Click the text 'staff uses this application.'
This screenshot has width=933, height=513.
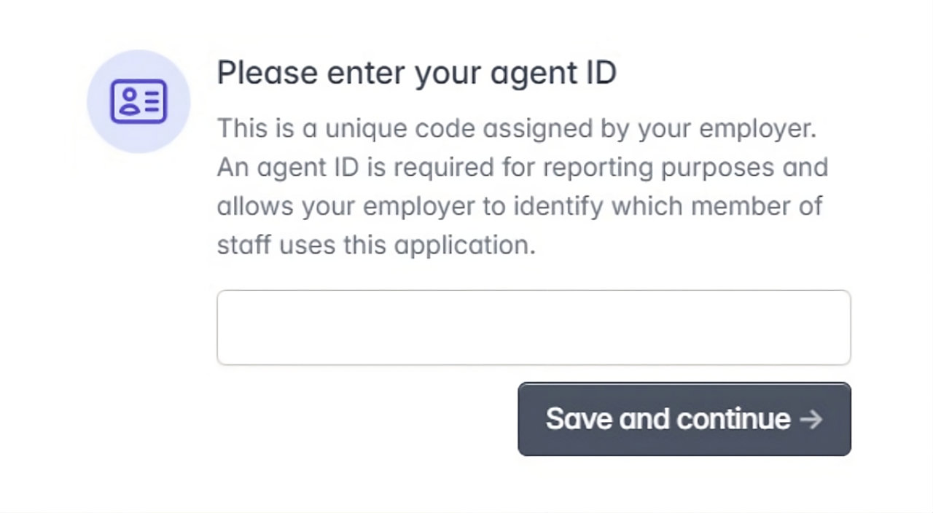tap(376, 246)
